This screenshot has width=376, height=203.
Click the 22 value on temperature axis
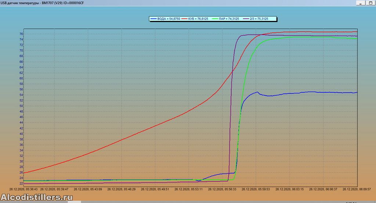tap(21, 184)
